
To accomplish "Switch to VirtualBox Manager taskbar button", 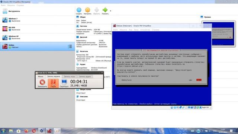I will coord(41,131).
